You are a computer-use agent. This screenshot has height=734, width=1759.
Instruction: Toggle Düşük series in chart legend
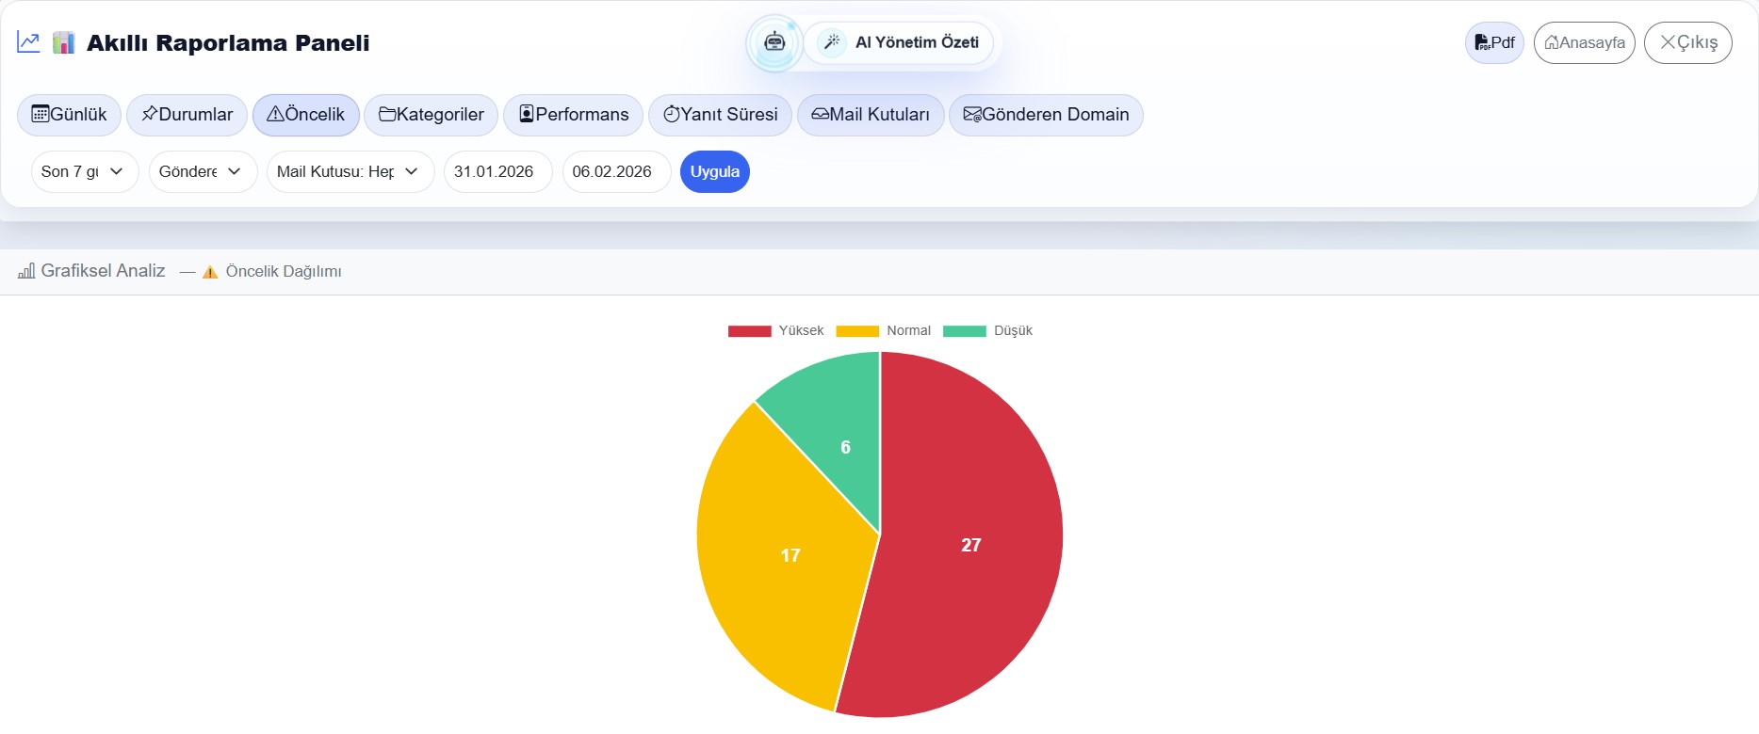pyautogui.click(x=988, y=330)
